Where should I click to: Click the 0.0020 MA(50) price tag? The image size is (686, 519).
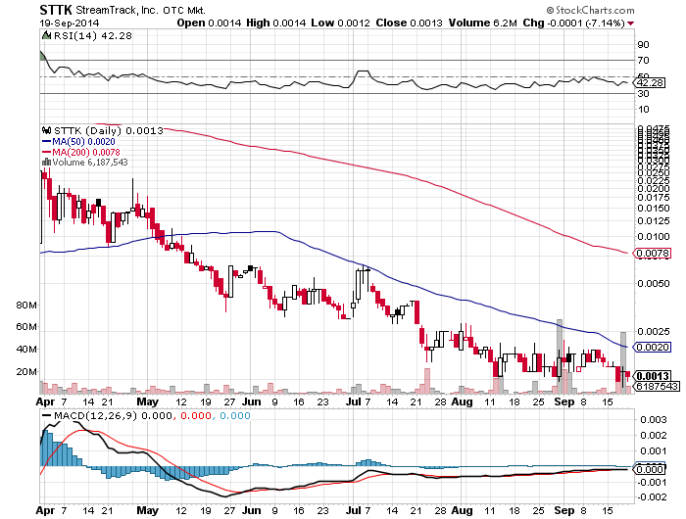coord(652,348)
